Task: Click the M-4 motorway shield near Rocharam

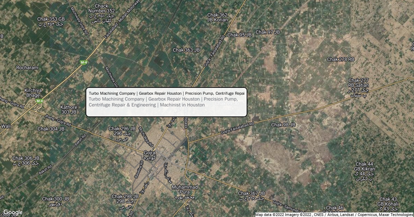Action: [x=83, y=62]
